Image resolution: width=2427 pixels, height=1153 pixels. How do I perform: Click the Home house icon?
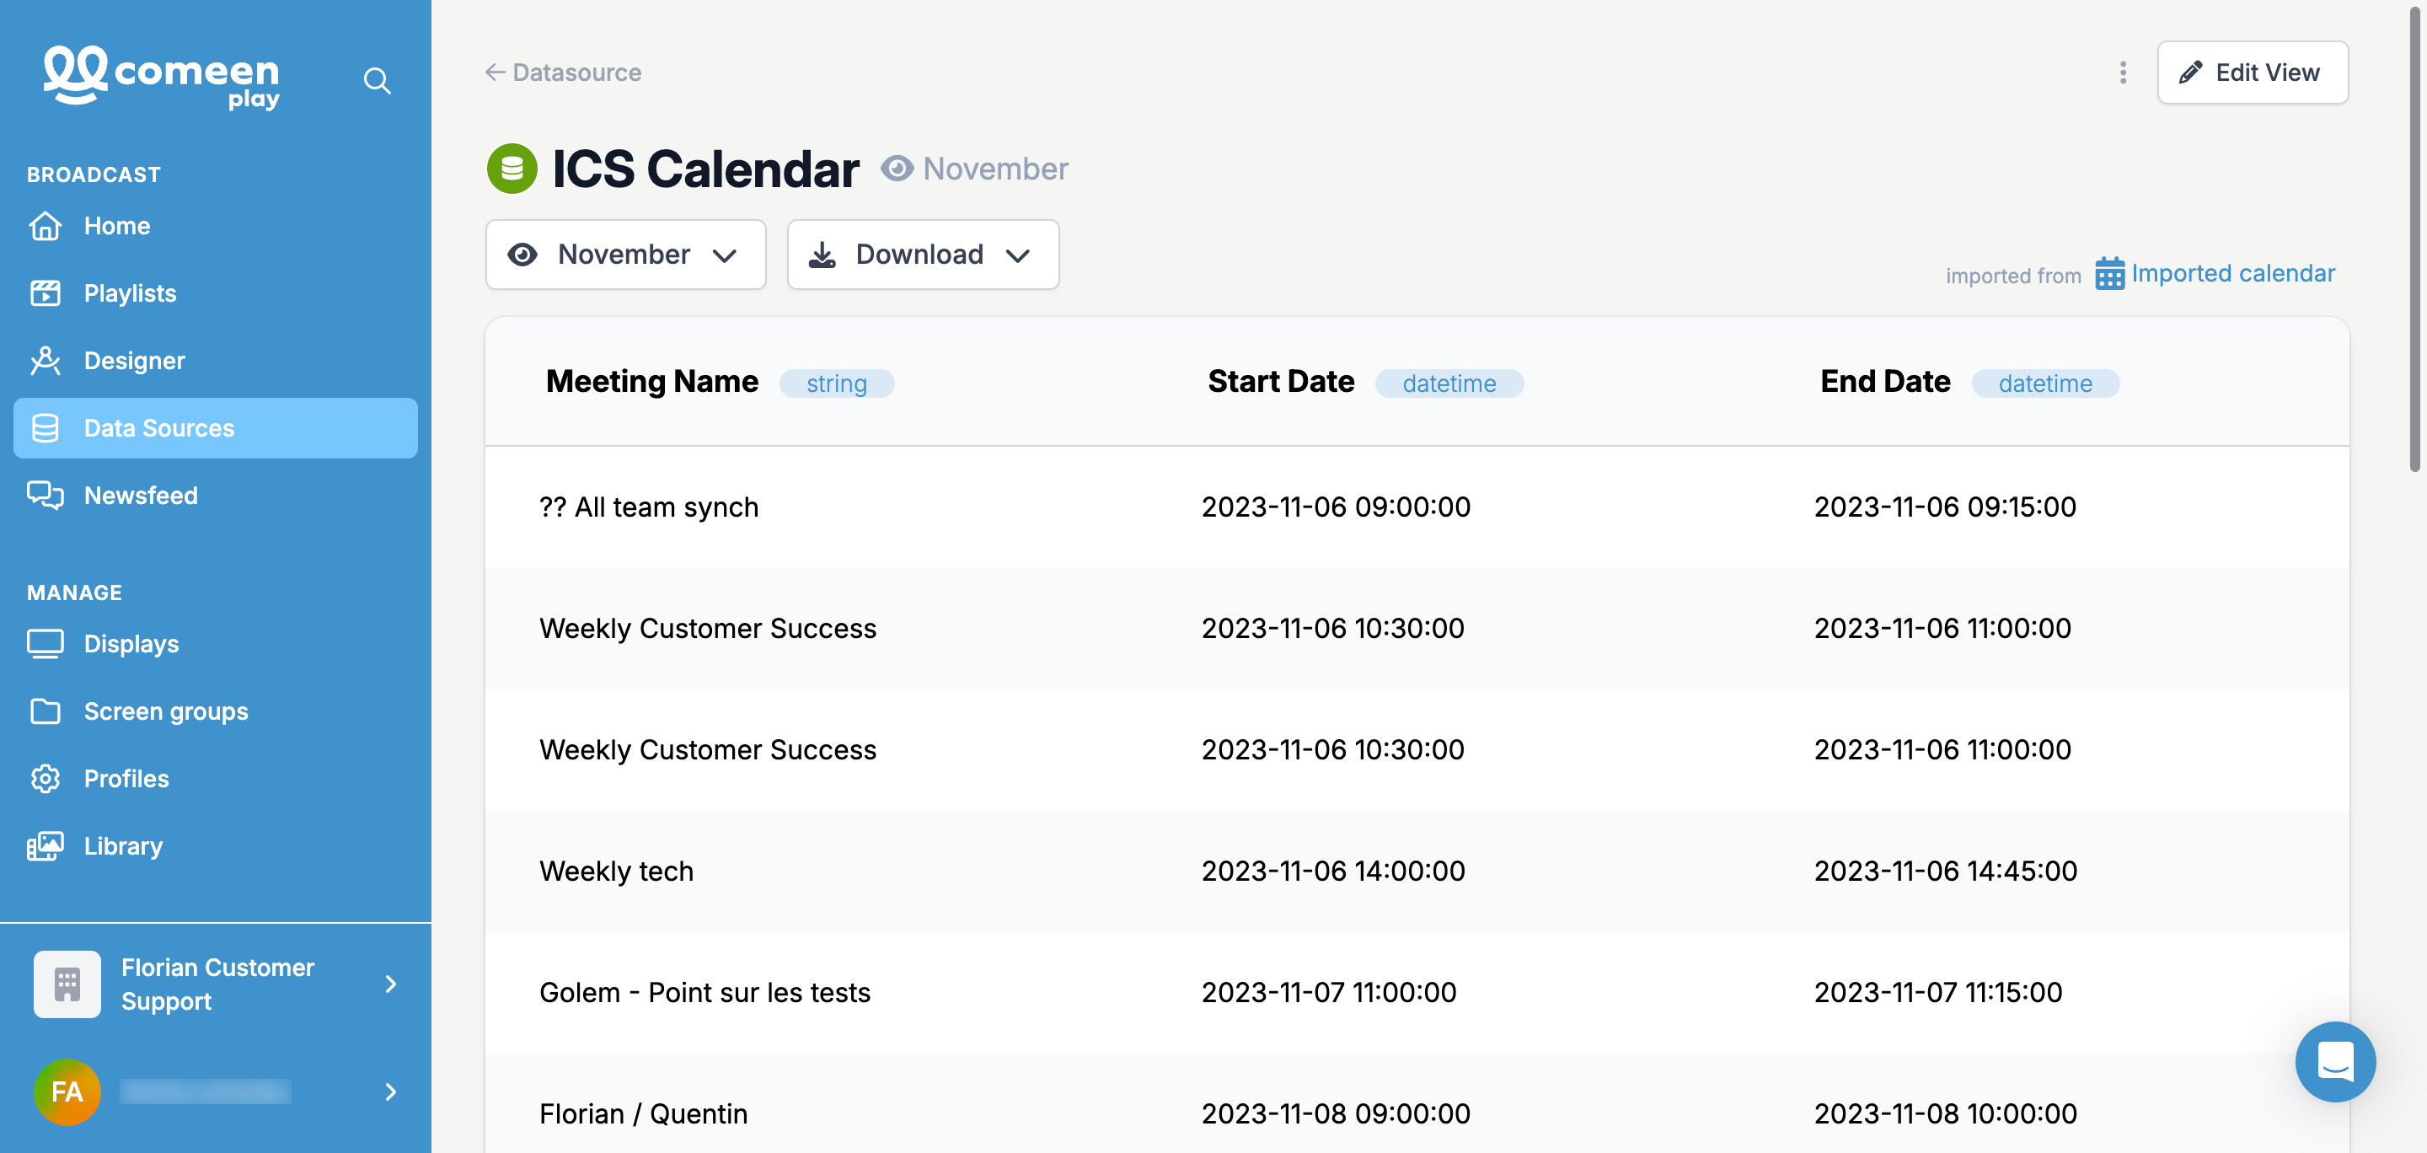46,226
